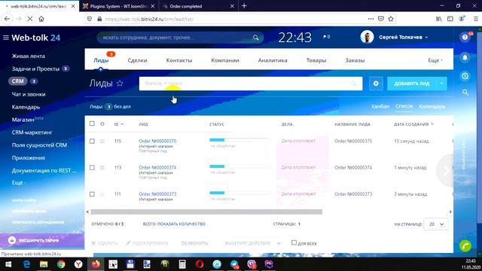This screenshot has height=271, width=482.
Task: Expand the arrow next to Добавить лид
Action: point(442,84)
